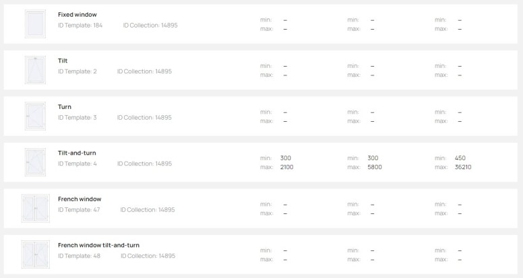
Task: Select the max value 5800
Action: click(375, 167)
